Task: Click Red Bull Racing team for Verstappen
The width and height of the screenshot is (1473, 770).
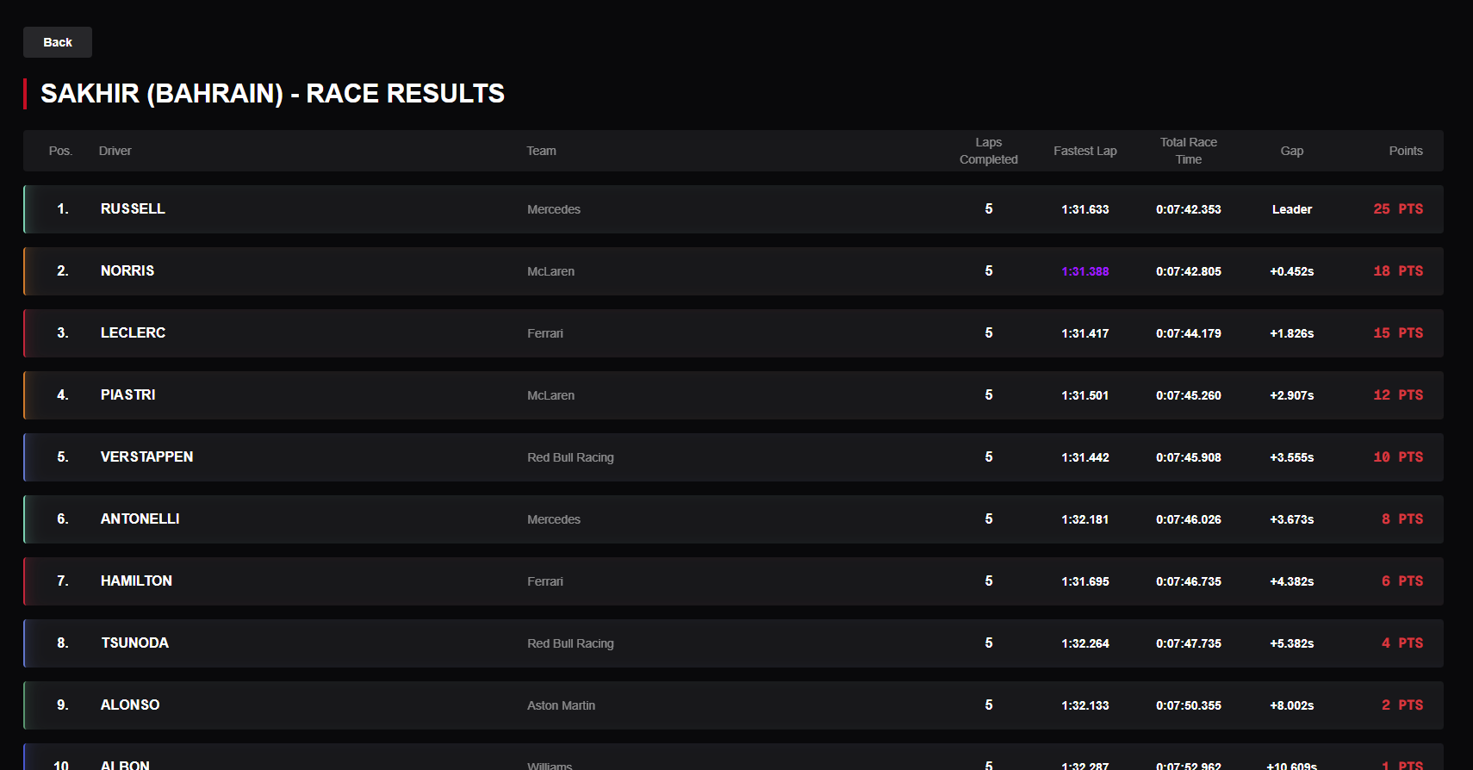Action: coord(570,457)
